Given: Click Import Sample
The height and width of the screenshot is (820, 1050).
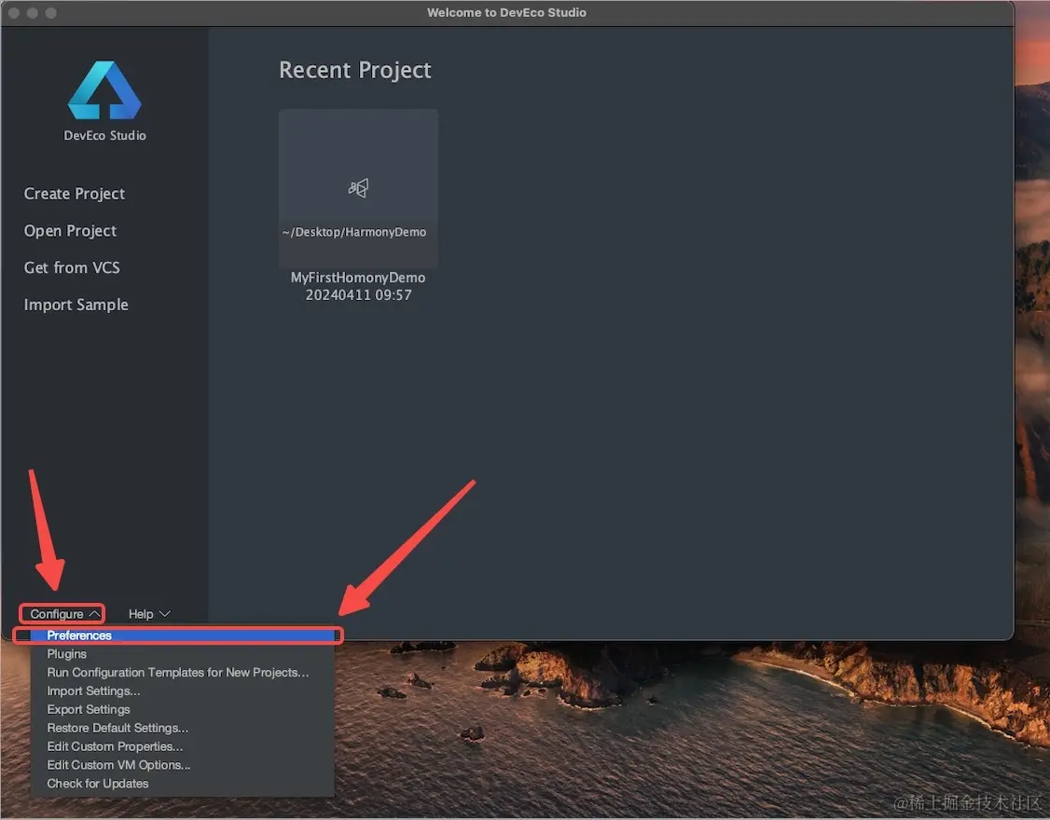Looking at the screenshot, I should click(76, 305).
